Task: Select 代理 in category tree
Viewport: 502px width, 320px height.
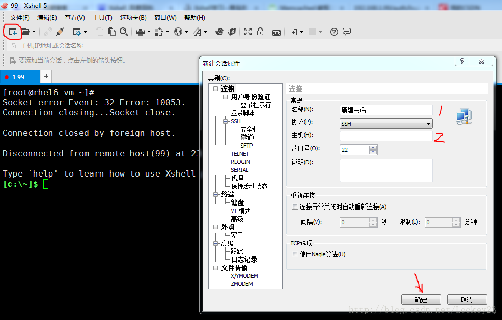Action: pos(237,178)
